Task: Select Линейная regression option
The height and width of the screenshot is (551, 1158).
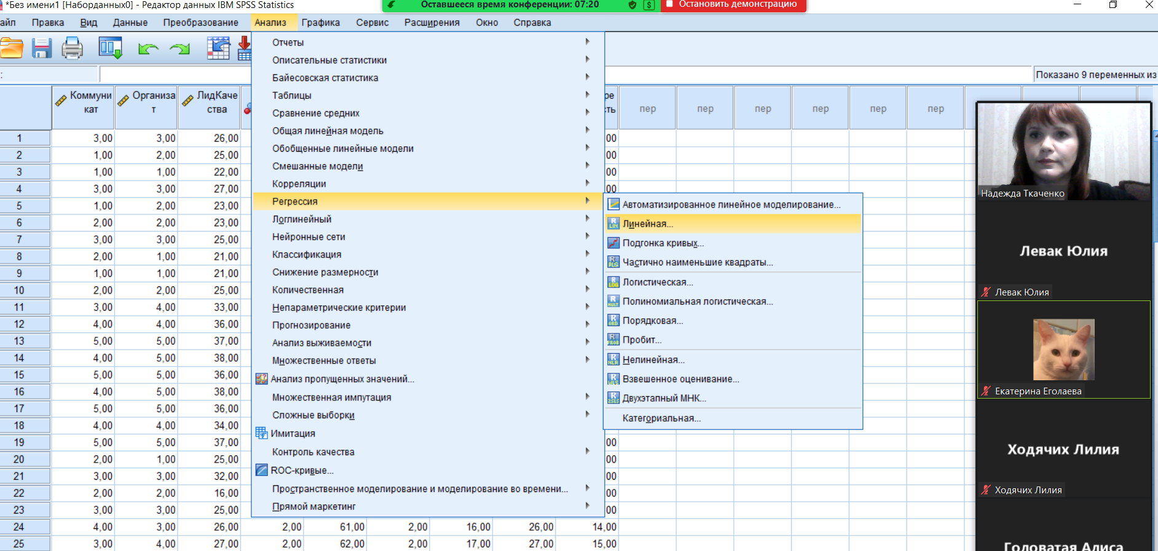Action: [x=647, y=224]
